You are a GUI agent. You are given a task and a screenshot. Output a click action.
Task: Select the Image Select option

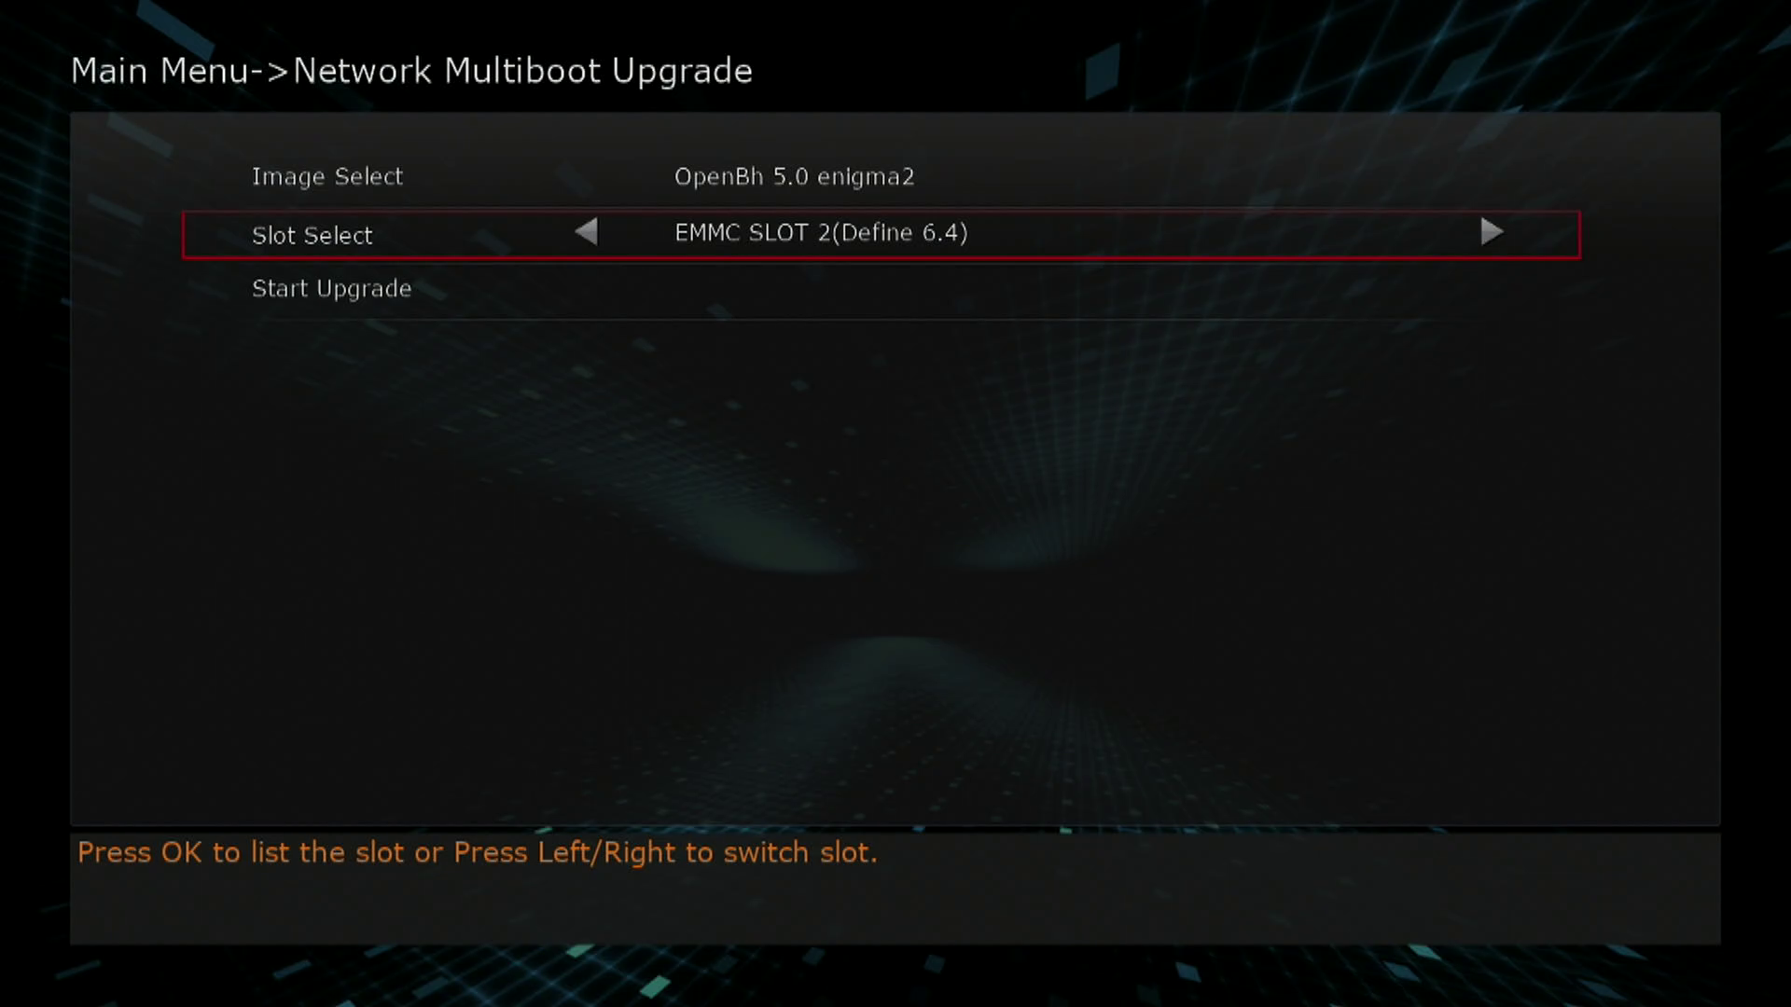(x=327, y=177)
